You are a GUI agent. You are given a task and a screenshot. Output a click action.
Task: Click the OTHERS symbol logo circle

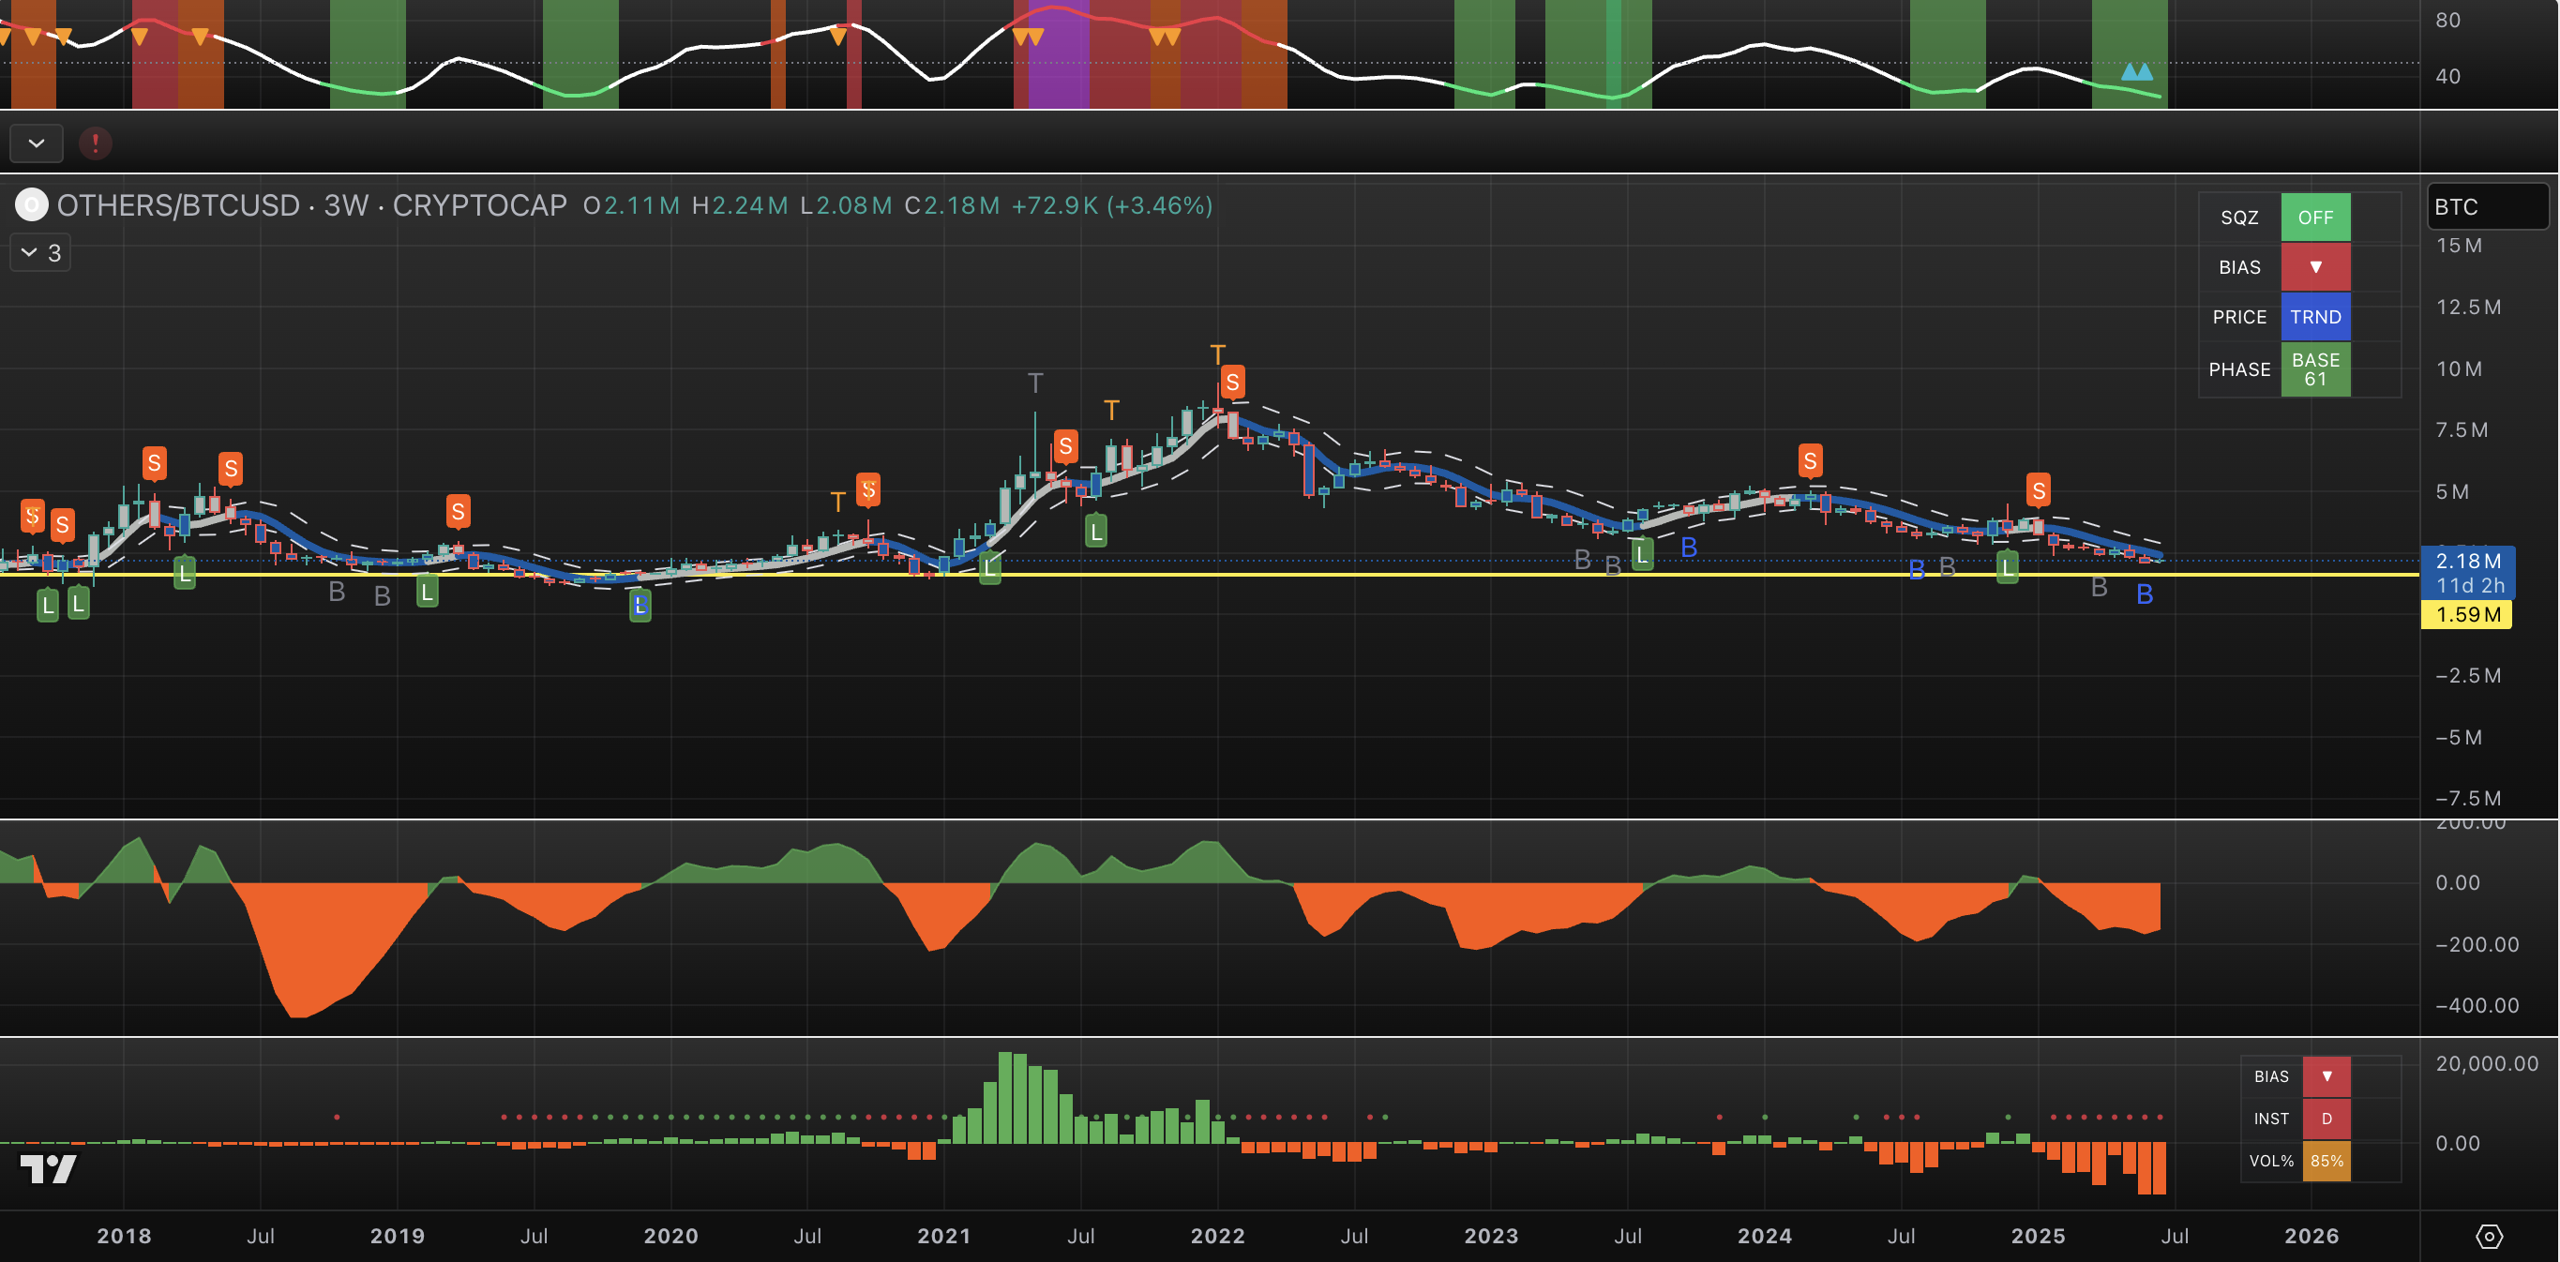[x=31, y=205]
